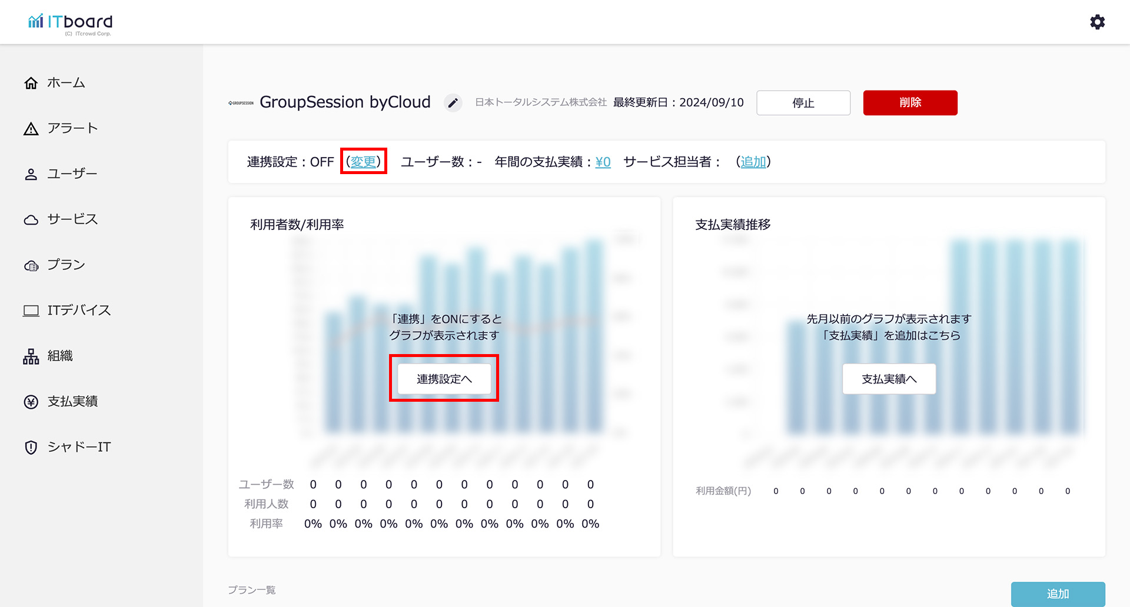Click the user person icon
Image resolution: width=1130 pixels, height=607 pixels.
(31, 174)
